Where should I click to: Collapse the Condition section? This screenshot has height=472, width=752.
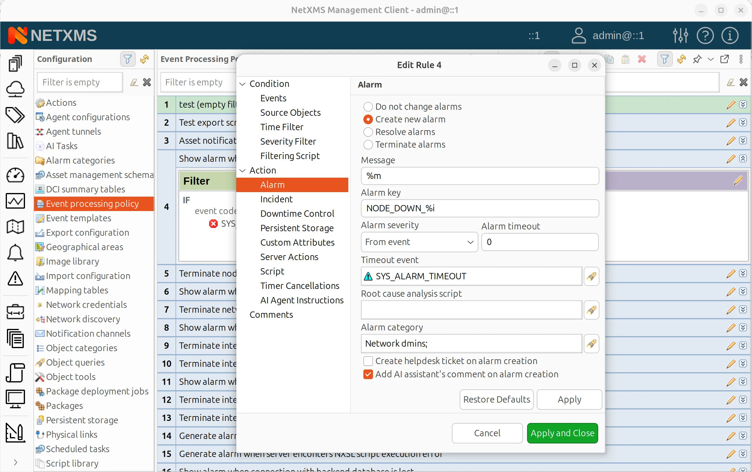tap(243, 84)
